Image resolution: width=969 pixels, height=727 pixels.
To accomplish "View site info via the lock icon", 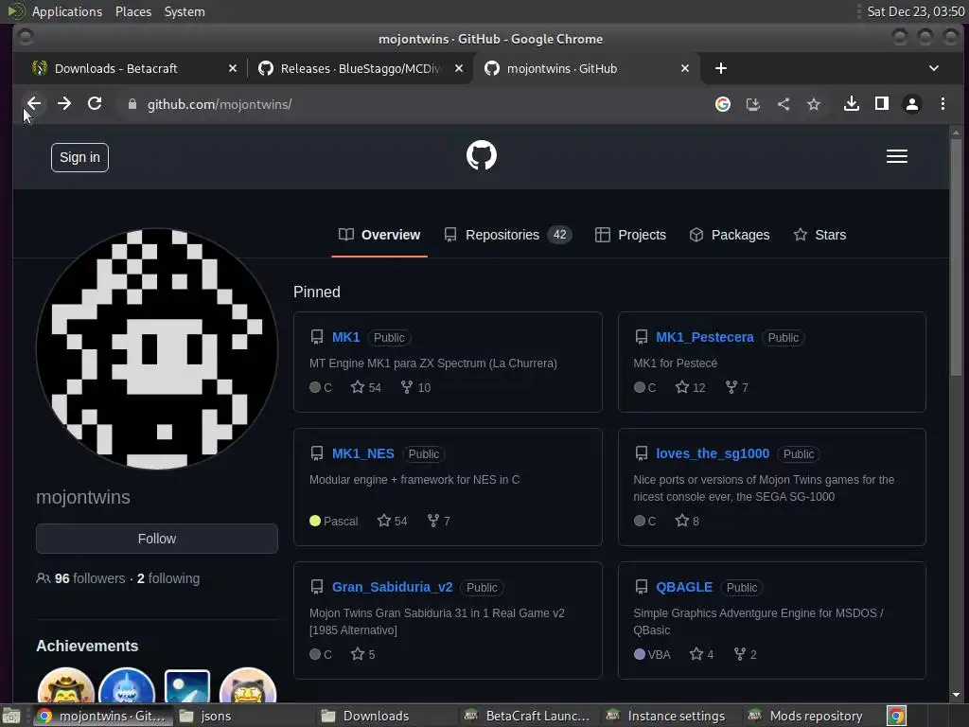I will coord(132,104).
